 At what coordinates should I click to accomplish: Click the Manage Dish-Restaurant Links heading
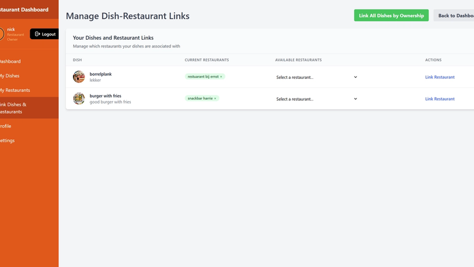[x=127, y=16]
